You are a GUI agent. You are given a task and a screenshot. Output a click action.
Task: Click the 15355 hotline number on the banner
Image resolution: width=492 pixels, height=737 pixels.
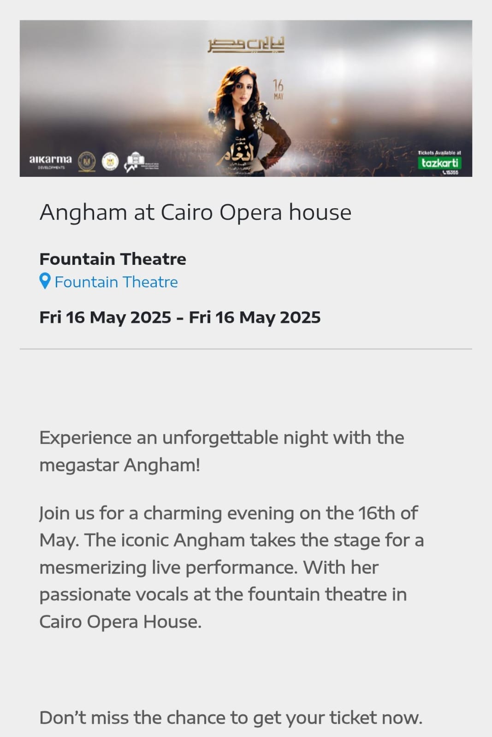(451, 173)
